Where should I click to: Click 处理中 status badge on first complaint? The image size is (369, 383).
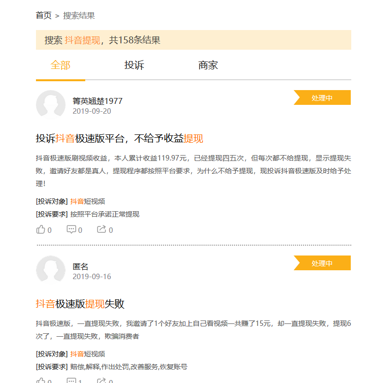(x=322, y=98)
